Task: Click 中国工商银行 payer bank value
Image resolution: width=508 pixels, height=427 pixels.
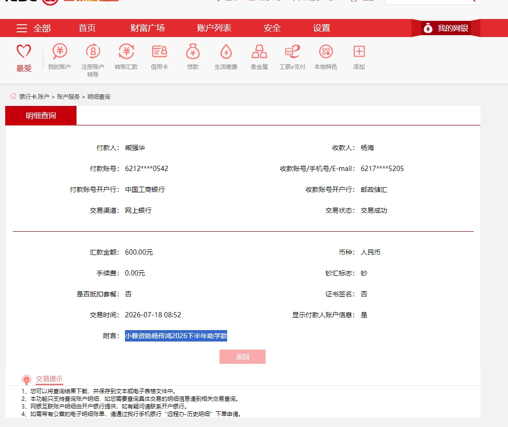Action: tap(145, 190)
